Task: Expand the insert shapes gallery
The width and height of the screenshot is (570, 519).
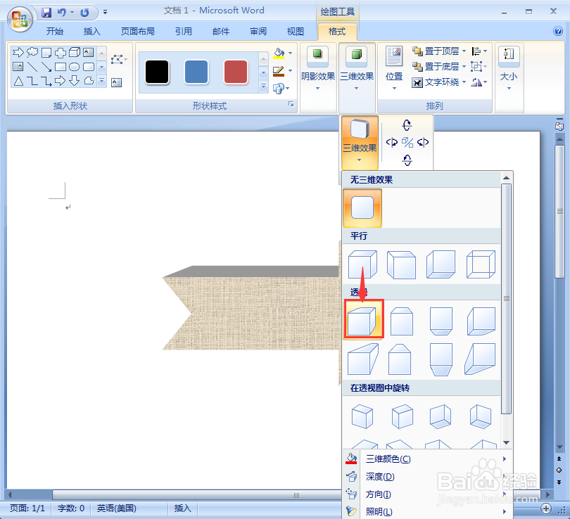Action: tap(102, 81)
